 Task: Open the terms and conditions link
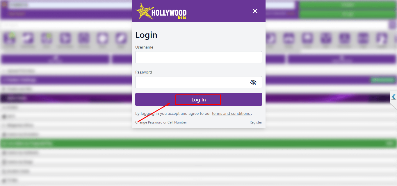[x=231, y=114]
